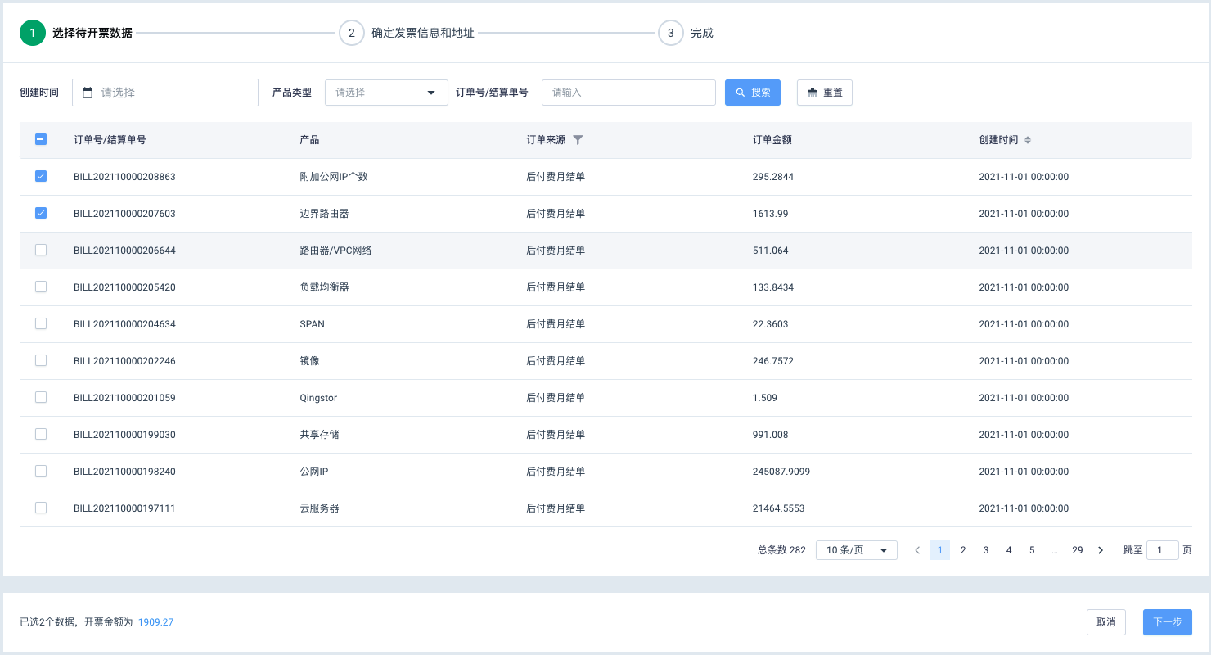This screenshot has height=655, width=1211.
Task: Open the 产品类型 dropdown
Action: click(386, 93)
